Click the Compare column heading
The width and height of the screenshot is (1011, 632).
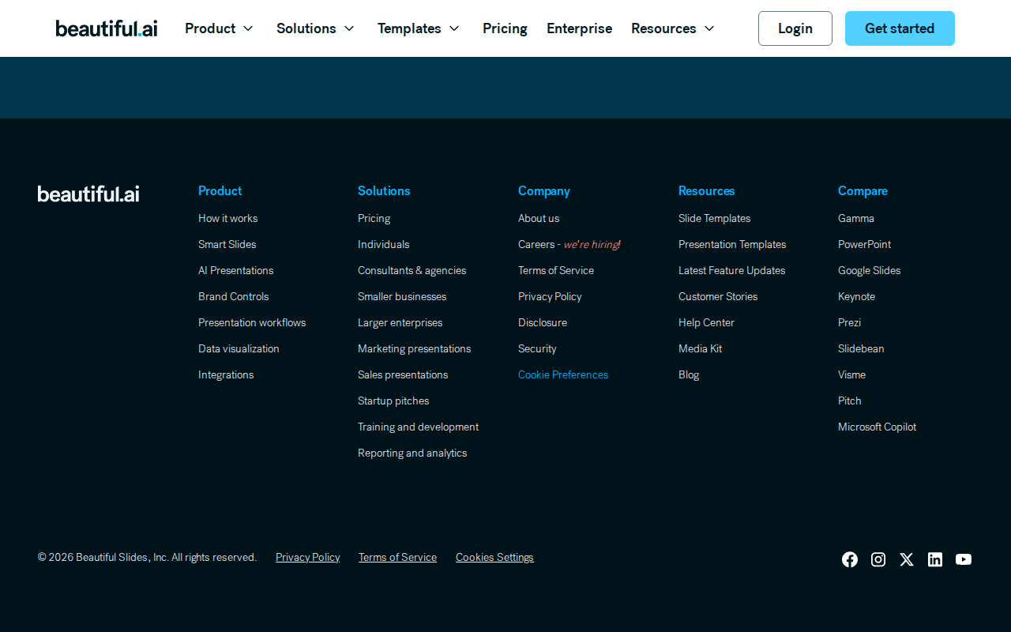tap(863, 191)
